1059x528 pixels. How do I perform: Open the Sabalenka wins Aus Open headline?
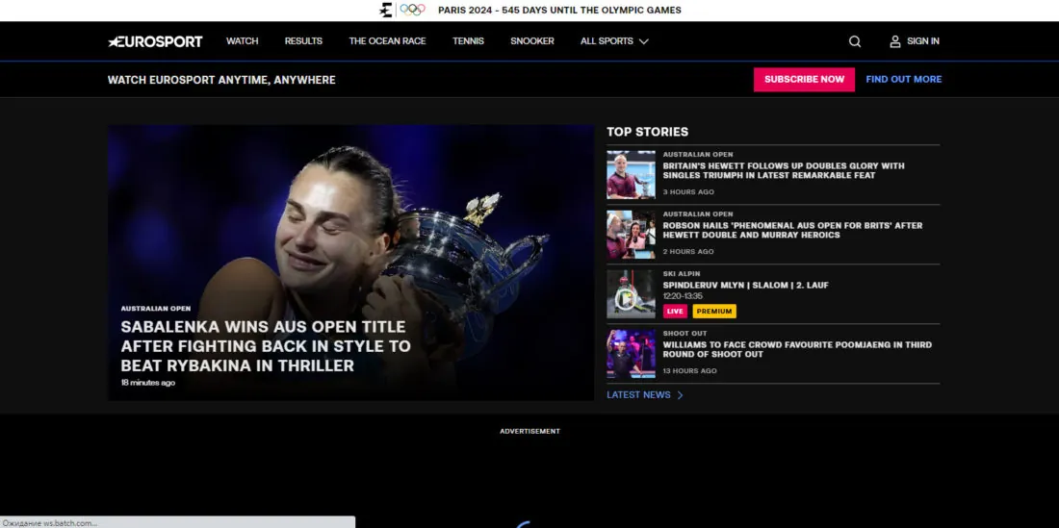265,346
